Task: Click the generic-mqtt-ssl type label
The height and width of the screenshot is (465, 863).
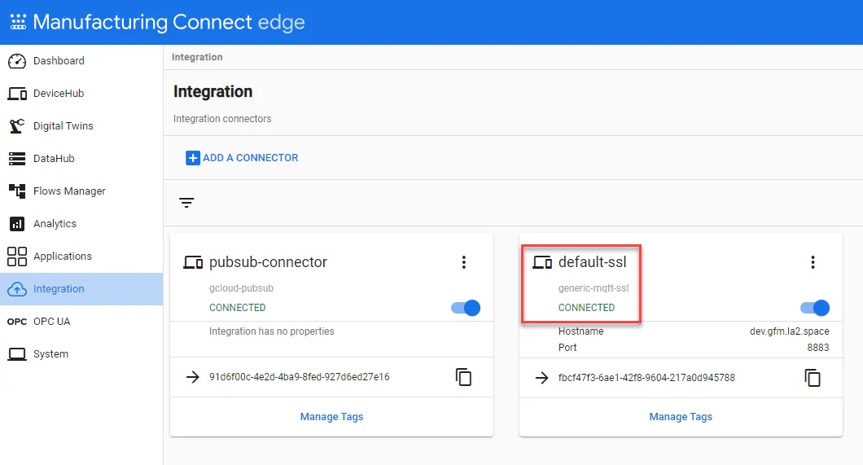Action: pyautogui.click(x=594, y=287)
